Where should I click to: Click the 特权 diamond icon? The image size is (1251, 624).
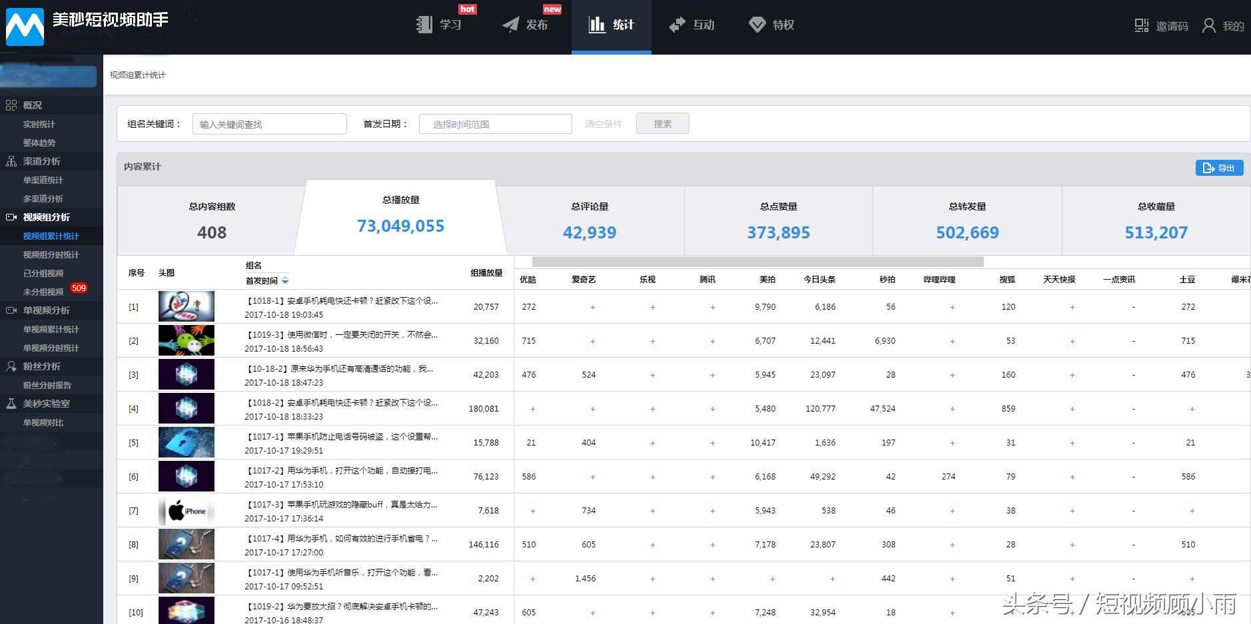pyautogui.click(x=757, y=25)
